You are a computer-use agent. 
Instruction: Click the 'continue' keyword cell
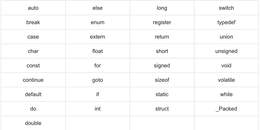click(33, 80)
